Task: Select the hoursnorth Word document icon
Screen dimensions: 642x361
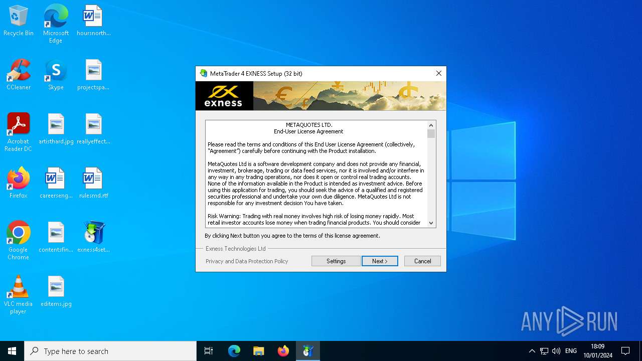Action: pos(93,21)
